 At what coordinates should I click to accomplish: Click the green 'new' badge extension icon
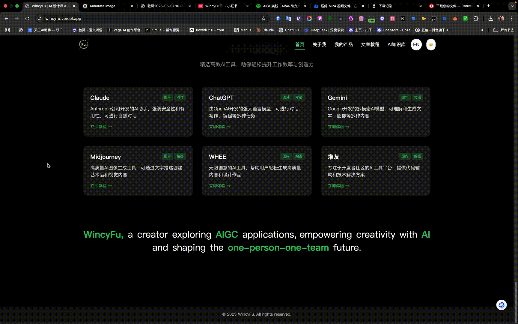coord(372,19)
